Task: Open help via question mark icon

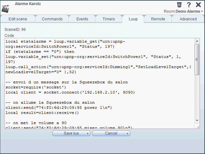Action: point(189,5)
